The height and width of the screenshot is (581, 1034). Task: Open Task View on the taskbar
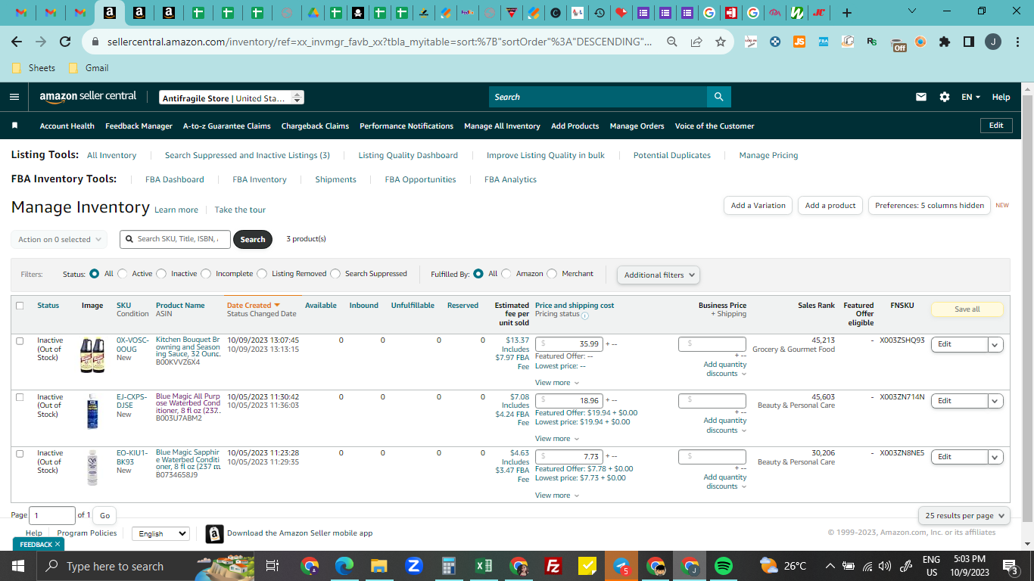pos(273,566)
